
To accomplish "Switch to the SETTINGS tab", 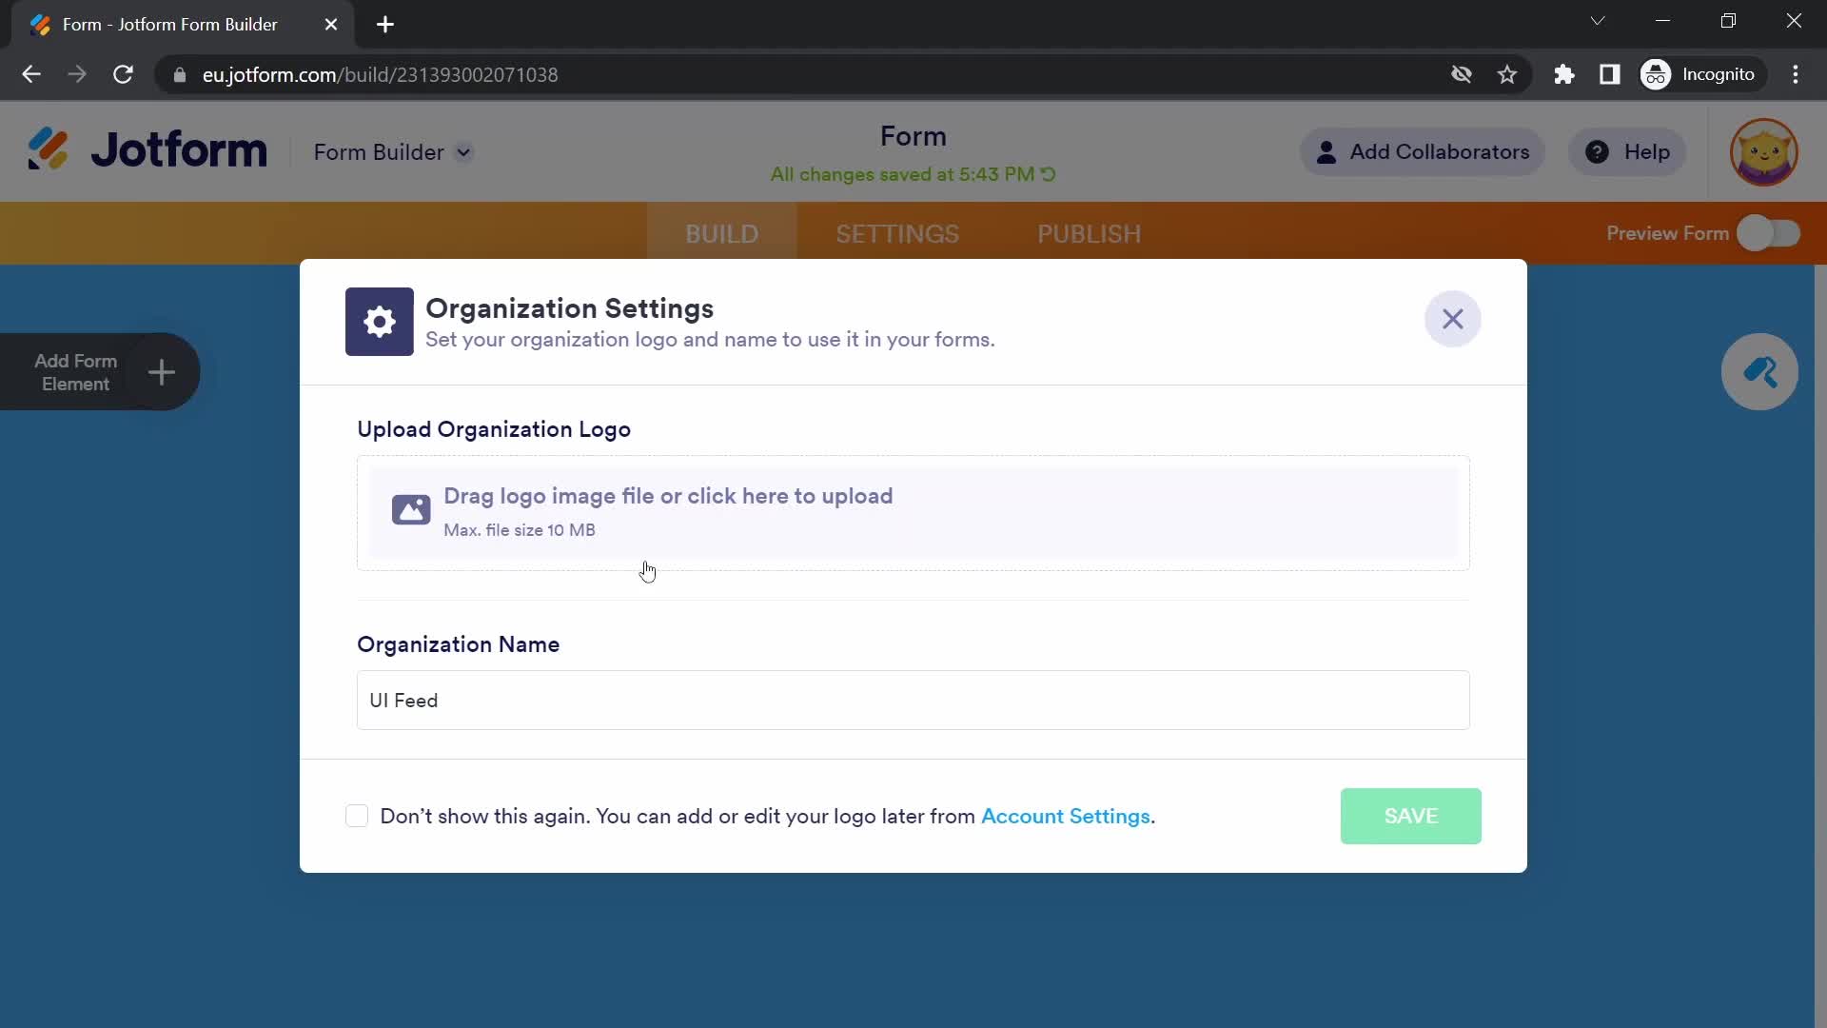I will coord(896,233).
